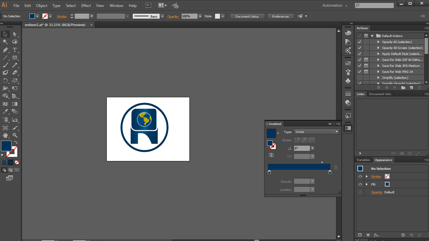Toggle Opacity 40 Screen action checkmark
429x241 pixels.
pyautogui.click(x=360, y=48)
